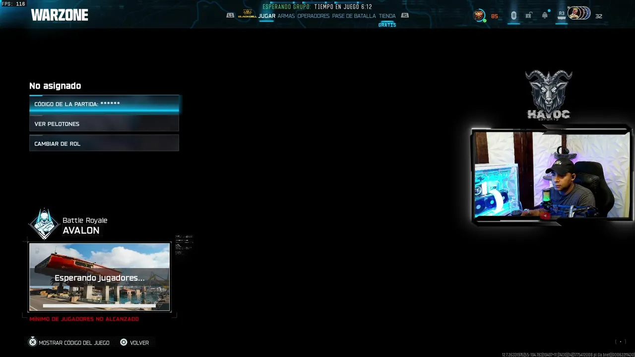Screen dimensions: 635x357
Task: Click the player level 85 value
Action: click(495, 16)
